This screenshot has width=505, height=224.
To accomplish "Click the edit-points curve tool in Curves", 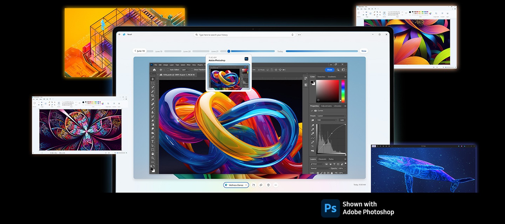I will click(x=312, y=138).
